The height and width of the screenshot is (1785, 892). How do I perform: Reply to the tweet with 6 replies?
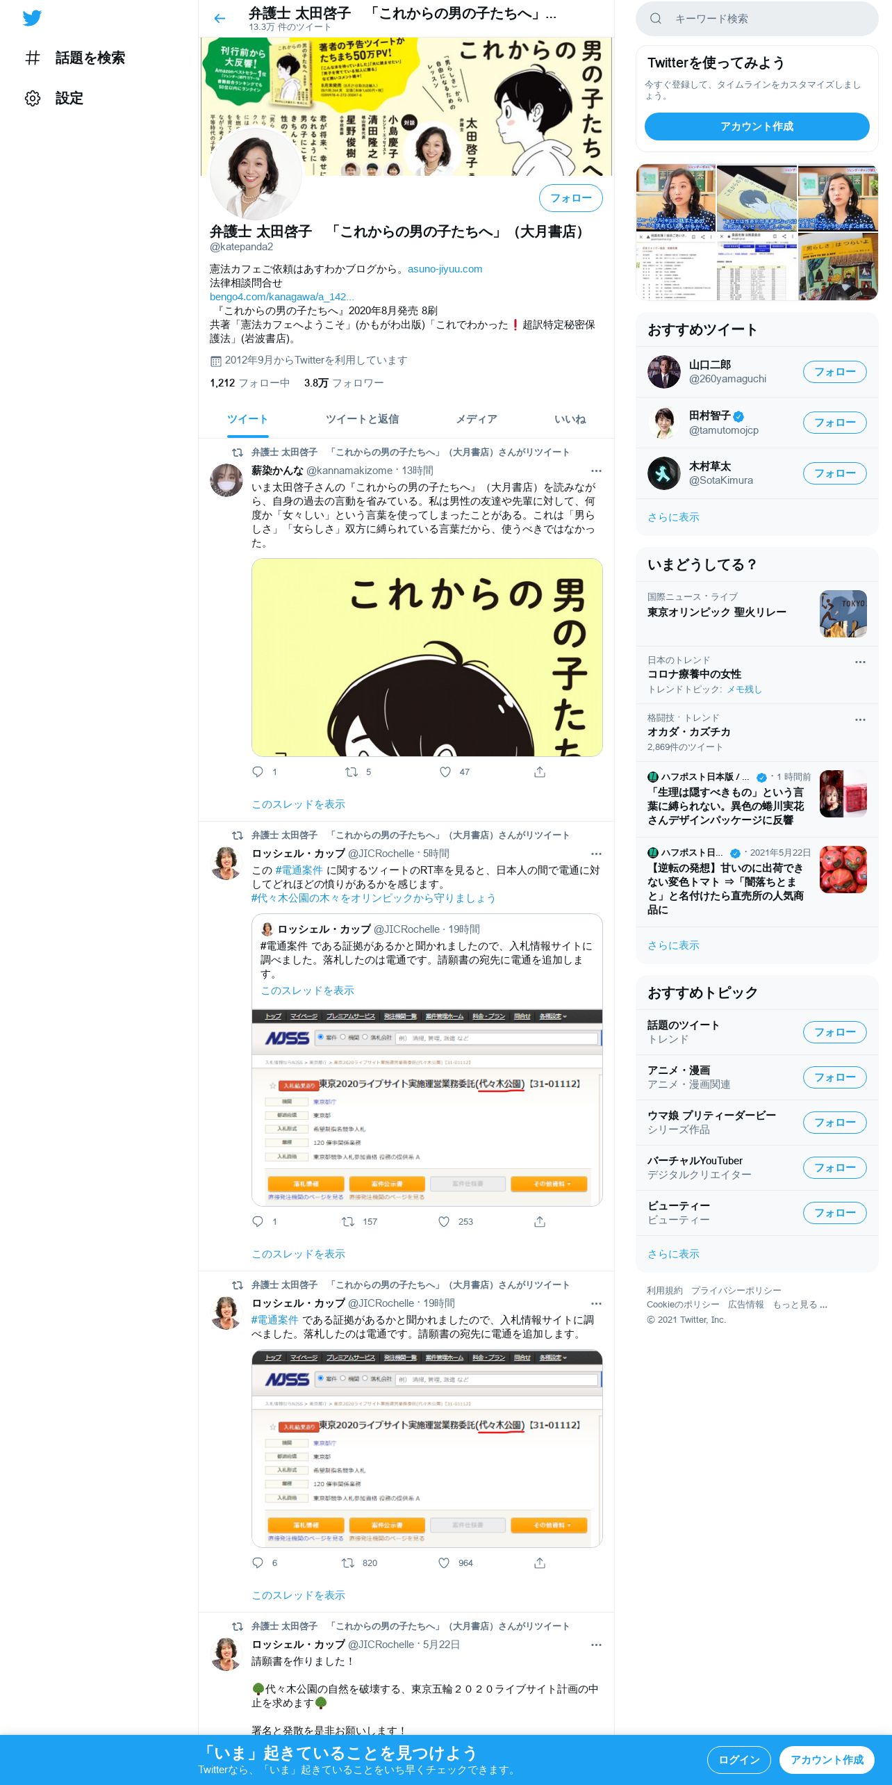tap(258, 1563)
